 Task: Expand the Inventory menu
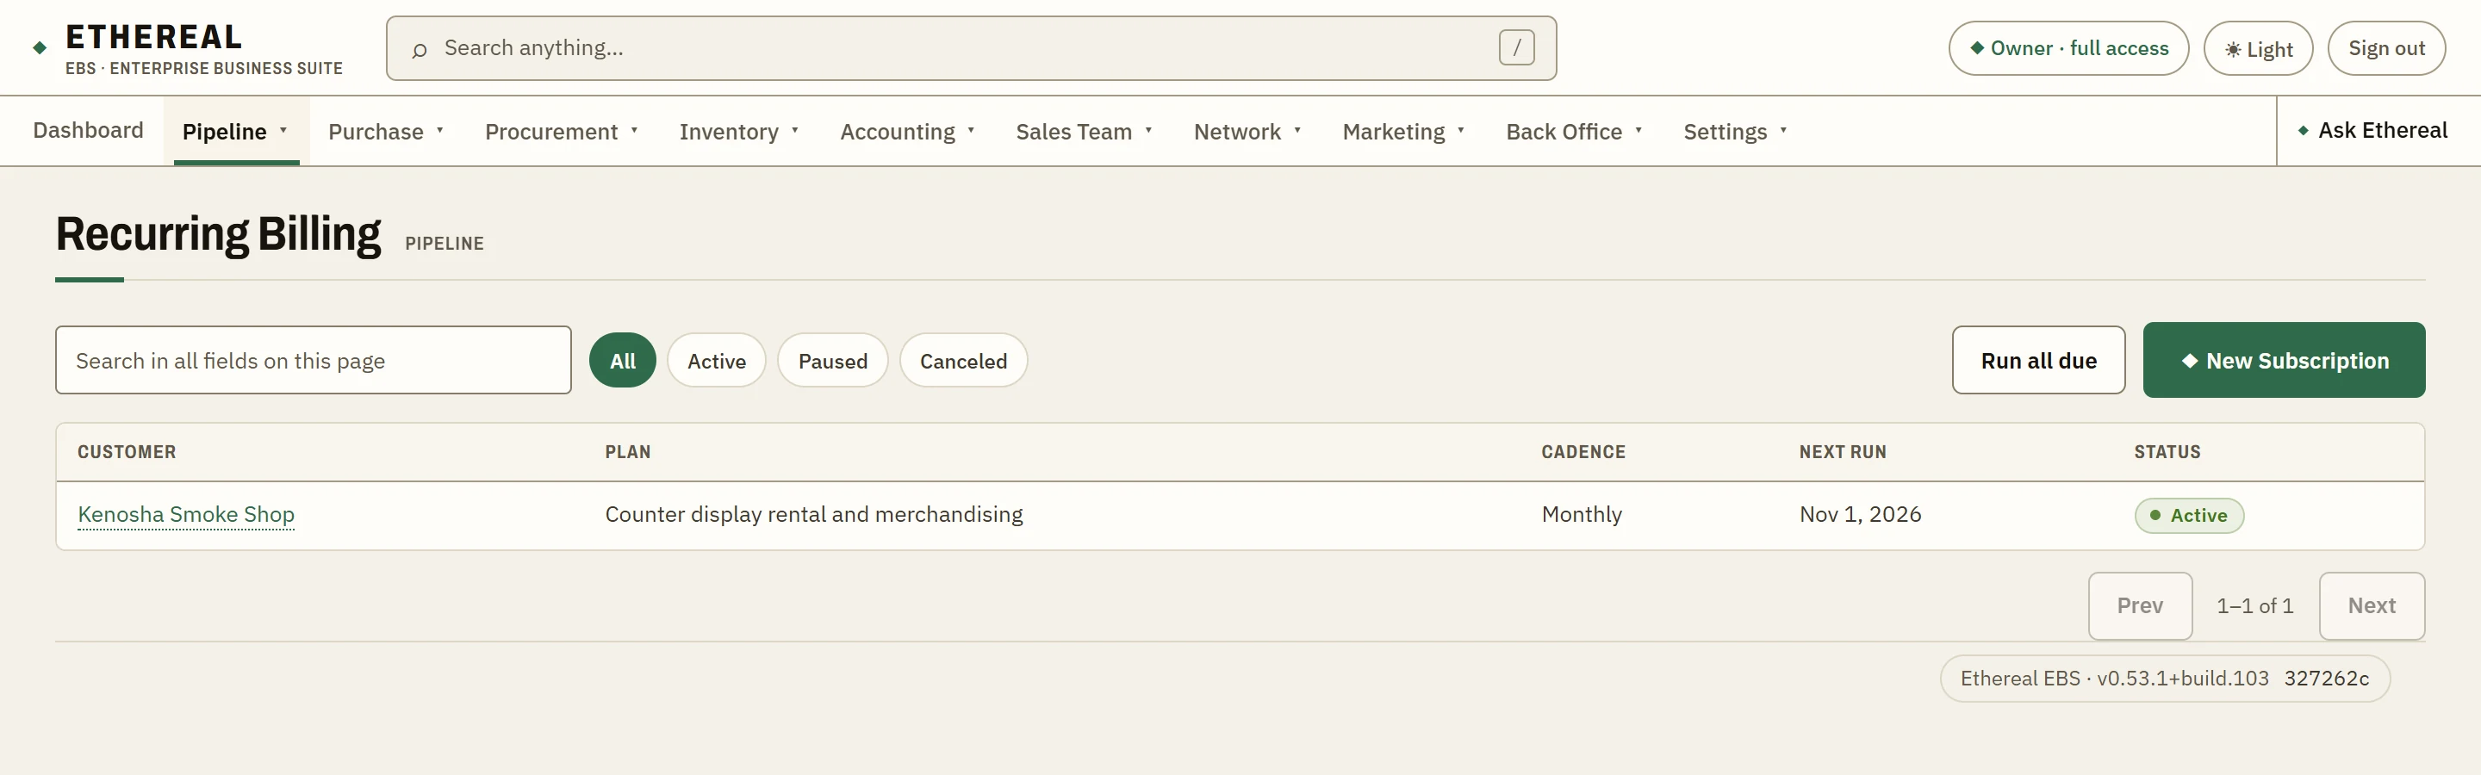point(739,132)
